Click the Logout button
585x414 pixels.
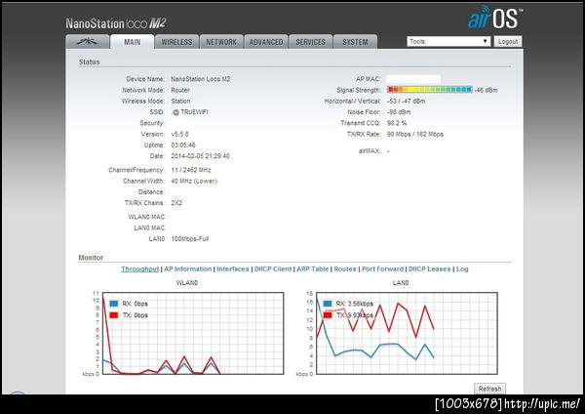(x=508, y=41)
